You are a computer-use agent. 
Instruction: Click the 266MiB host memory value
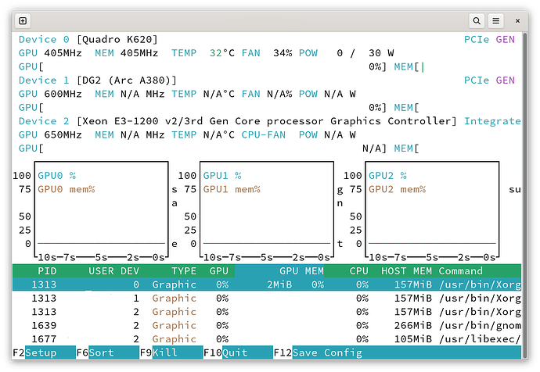point(413,325)
